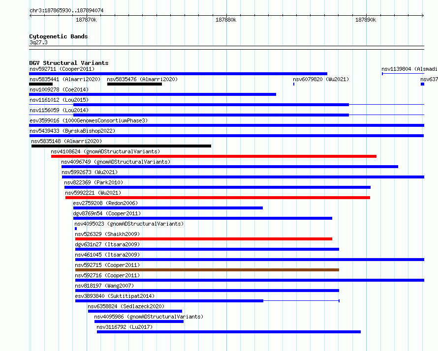Click the blue bar under nsv818197
The width and height of the screenshot is (438, 351).
[207, 291]
